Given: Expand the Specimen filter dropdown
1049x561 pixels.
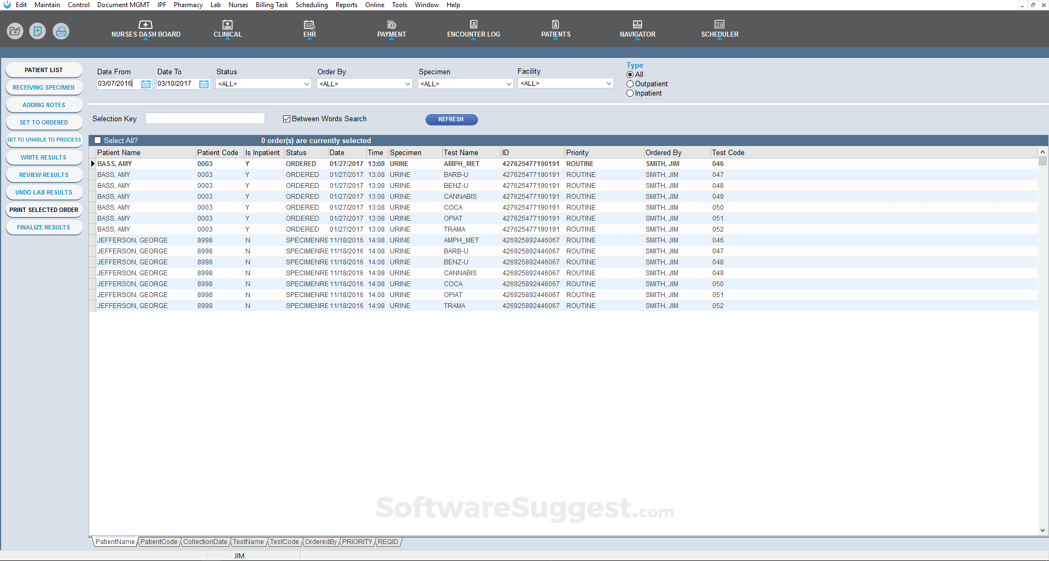Looking at the screenshot, I should pos(507,84).
